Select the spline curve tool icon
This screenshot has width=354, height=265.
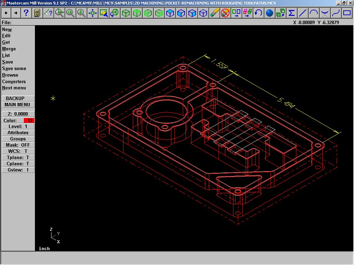click(336, 13)
